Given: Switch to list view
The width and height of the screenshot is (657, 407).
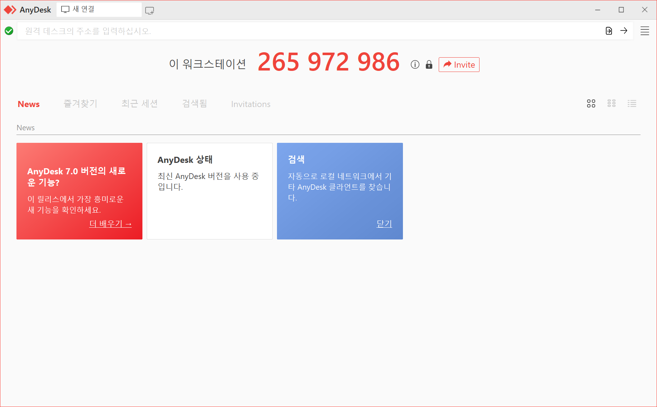Looking at the screenshot, I should 632,103.
